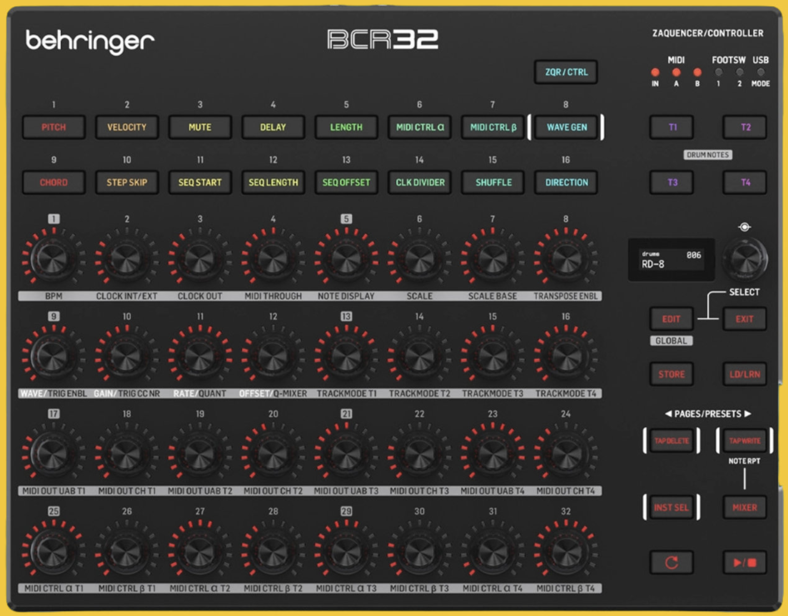
Task: Click the SELECT encoder knob beside the display
Action: click(x=745, y=259)
